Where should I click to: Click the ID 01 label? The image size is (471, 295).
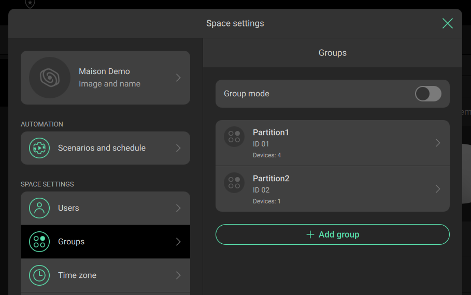pos(261,144)
